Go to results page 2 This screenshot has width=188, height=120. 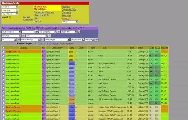[38, 44]
